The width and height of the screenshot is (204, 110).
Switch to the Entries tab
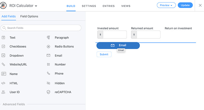click(x=109, y=6)
